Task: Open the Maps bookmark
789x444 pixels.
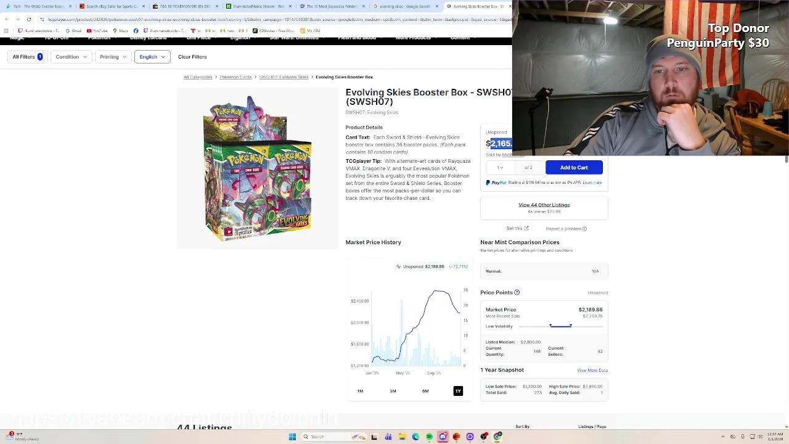Action: coord(121,31)
